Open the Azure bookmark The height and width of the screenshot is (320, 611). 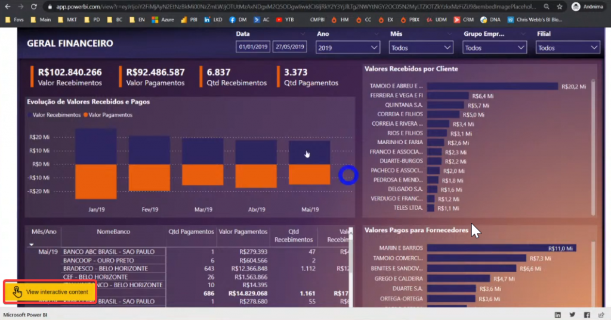point(163,19)
